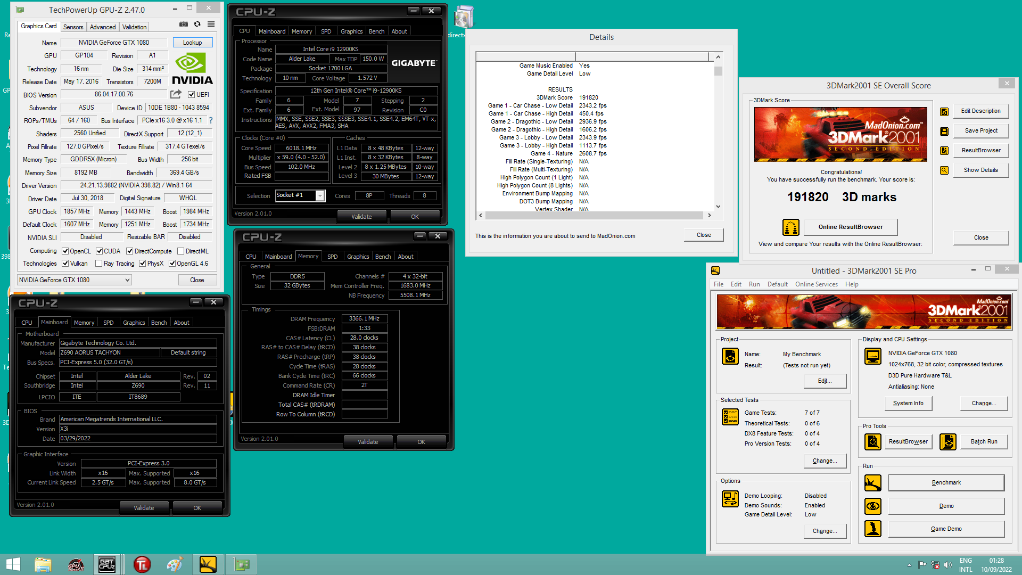Click Online ResultBrowser button
Screen dimensions: 1022x575
pos(850,227)
